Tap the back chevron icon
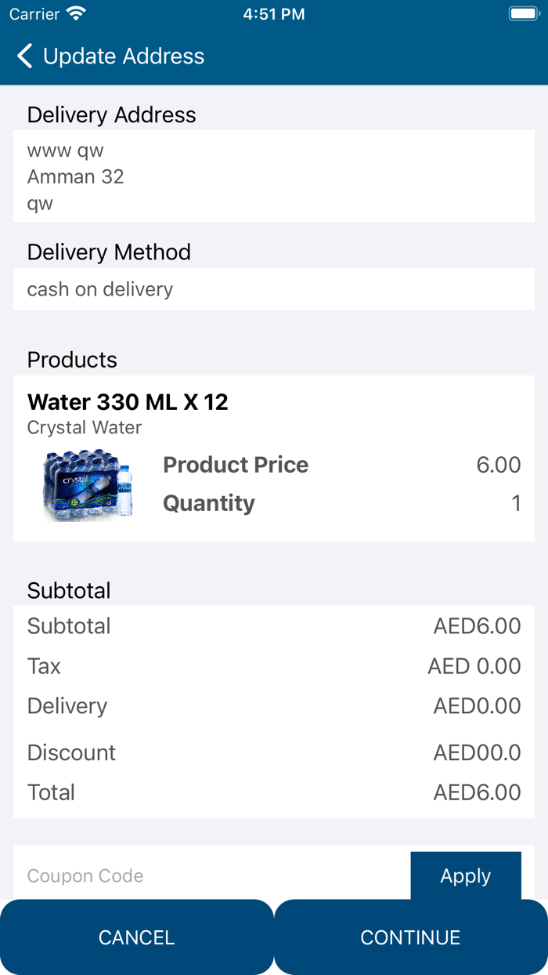The height and width of the screenshot is (975, 548). 25,56
